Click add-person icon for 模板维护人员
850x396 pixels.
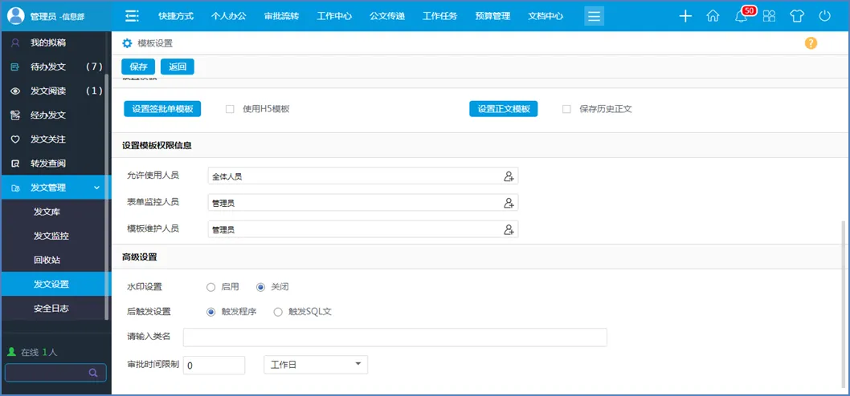tap(509, 230)
